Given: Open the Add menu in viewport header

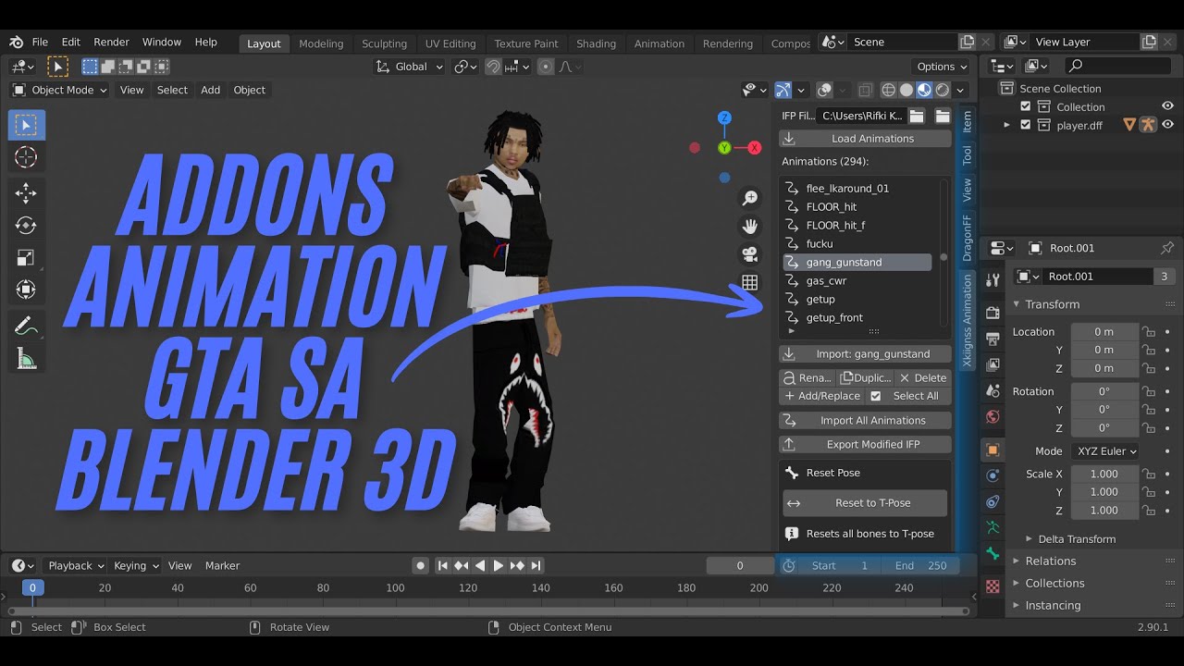Looking at the screenshot, I should [211, 90].
